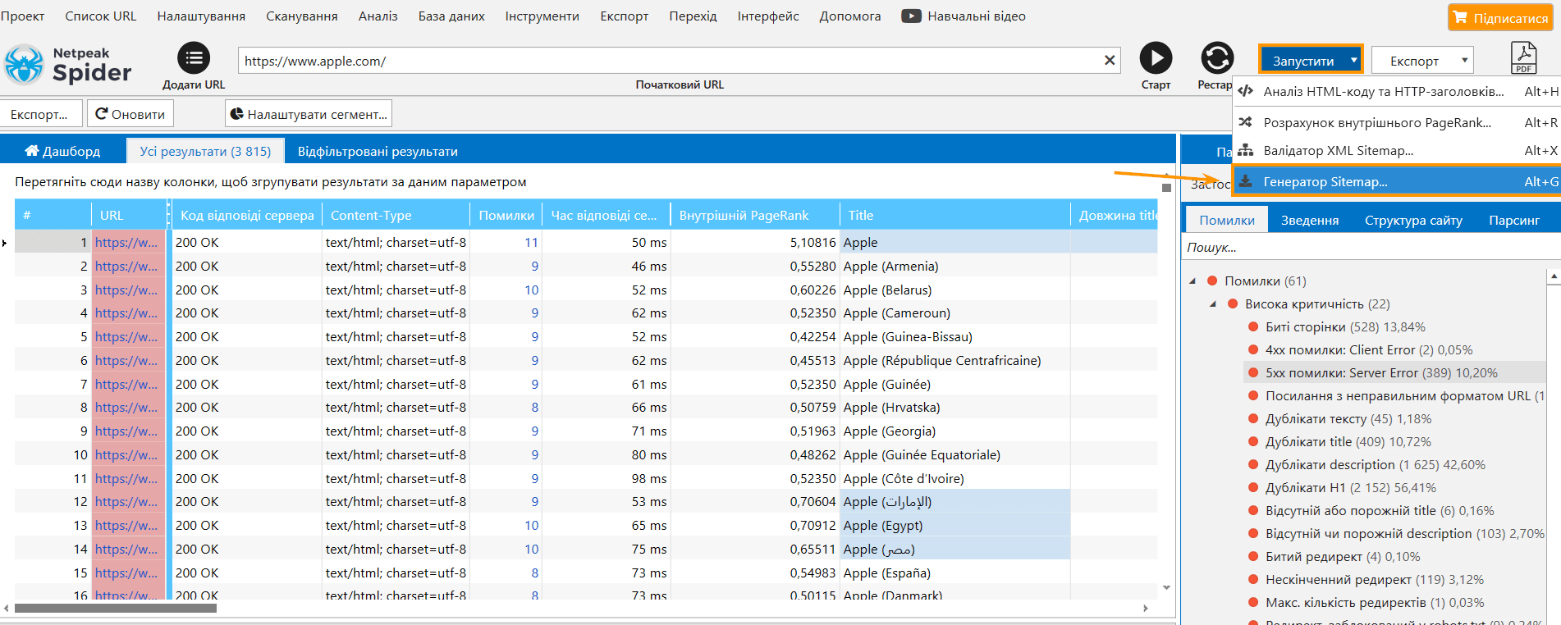This screenshot has width=1561, height=625.
Task: Switch to the Структура сайту tab
Action: click(1413, 220)
